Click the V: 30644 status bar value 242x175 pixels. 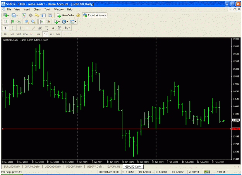pos(194,172)
